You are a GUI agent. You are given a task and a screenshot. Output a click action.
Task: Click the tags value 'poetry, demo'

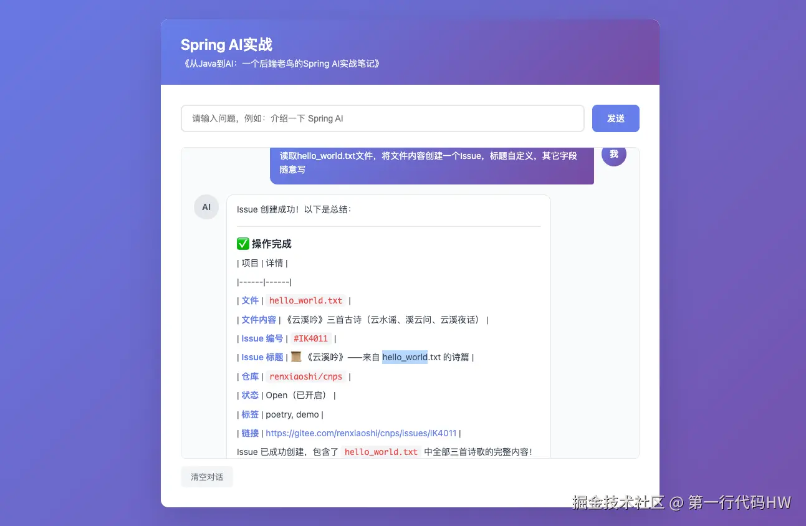[292, 414]
